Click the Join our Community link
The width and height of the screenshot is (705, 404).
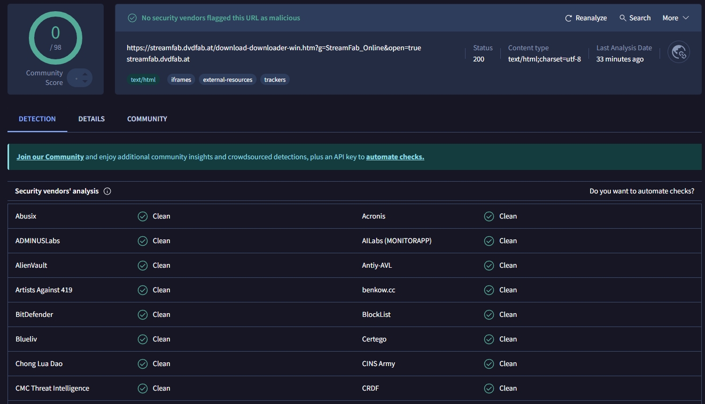[x=50, y=157]
